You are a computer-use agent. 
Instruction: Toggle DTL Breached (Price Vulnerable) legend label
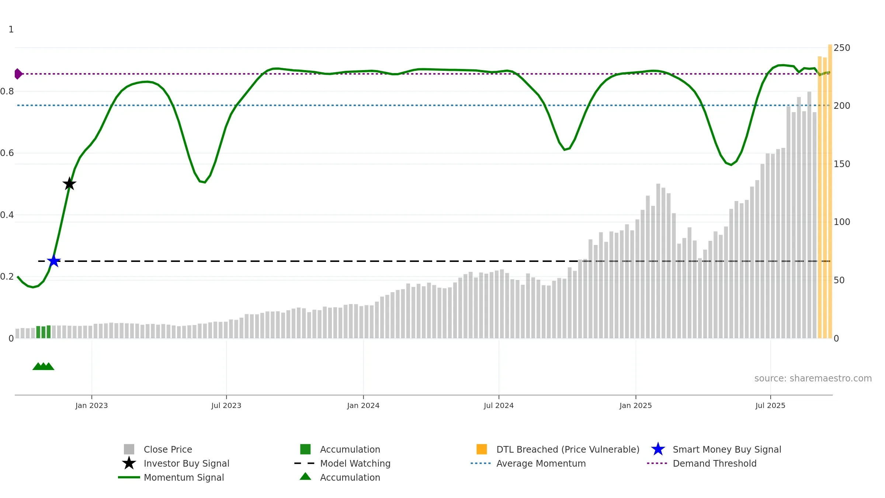tap(568, 449)
